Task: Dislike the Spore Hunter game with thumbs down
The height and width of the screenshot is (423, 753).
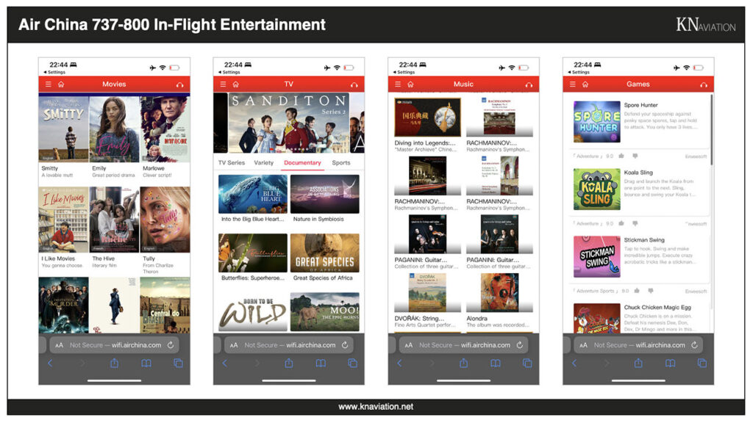Action: [x=635, y=156]
